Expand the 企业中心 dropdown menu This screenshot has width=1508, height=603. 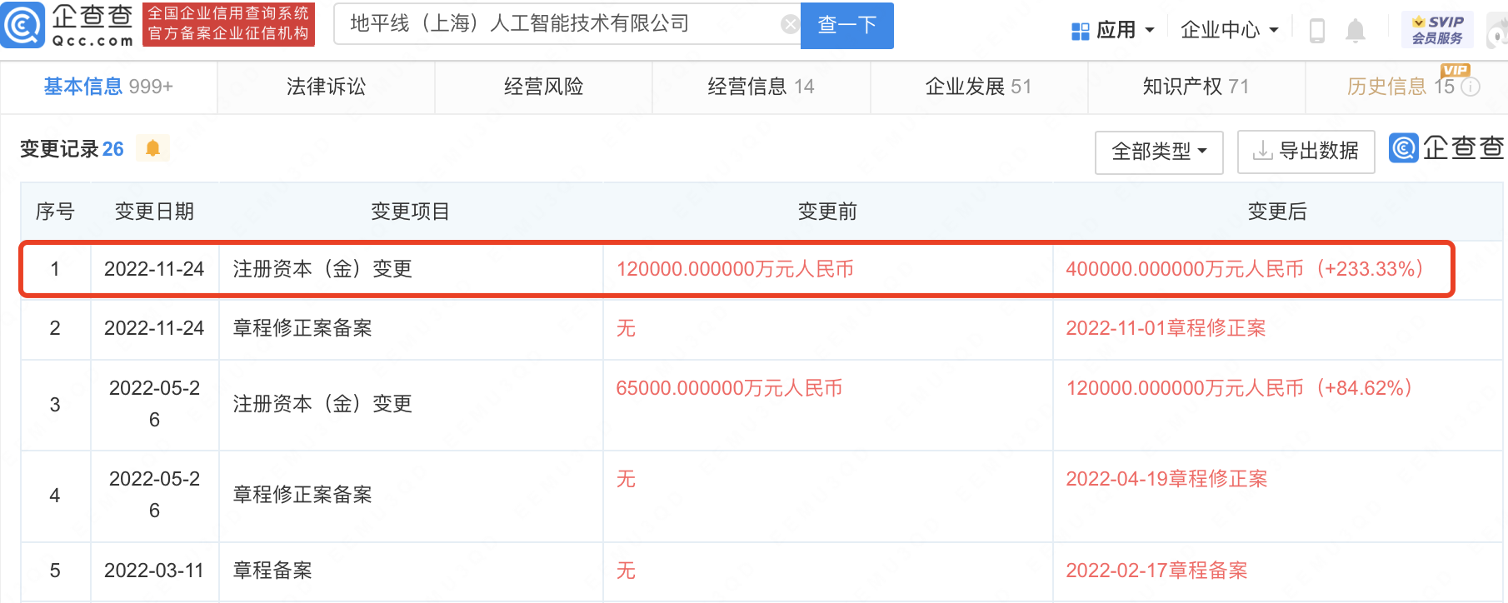point(1229,31)
